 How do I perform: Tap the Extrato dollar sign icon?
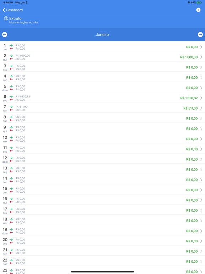[x=6, y=18]
